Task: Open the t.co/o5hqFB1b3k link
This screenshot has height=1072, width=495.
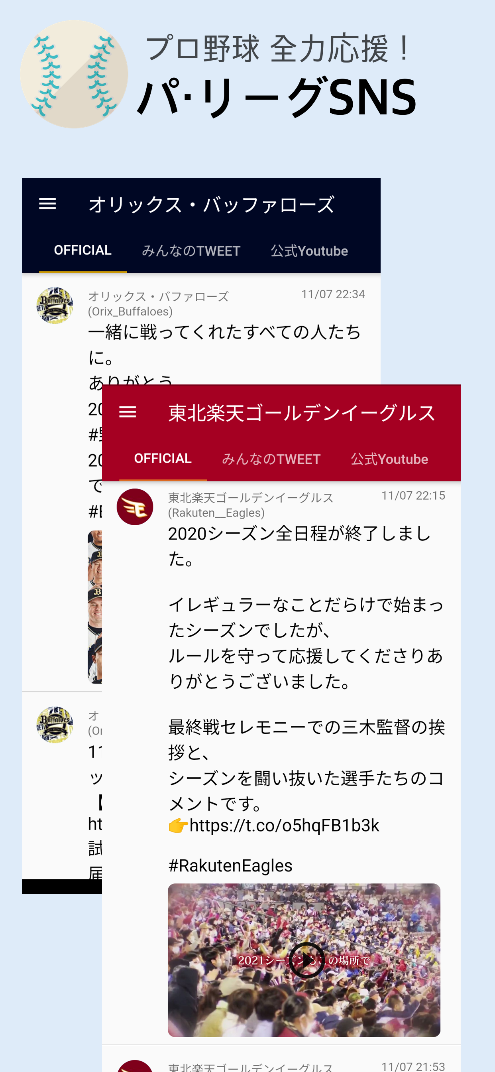Action: pyautogui.click(x=284, y=825)
